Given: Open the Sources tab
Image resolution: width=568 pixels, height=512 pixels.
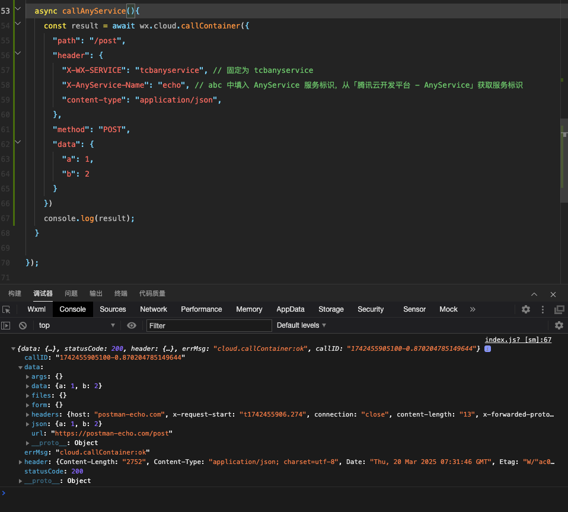Looking at the screenshot, I should (x=113, y=309).
